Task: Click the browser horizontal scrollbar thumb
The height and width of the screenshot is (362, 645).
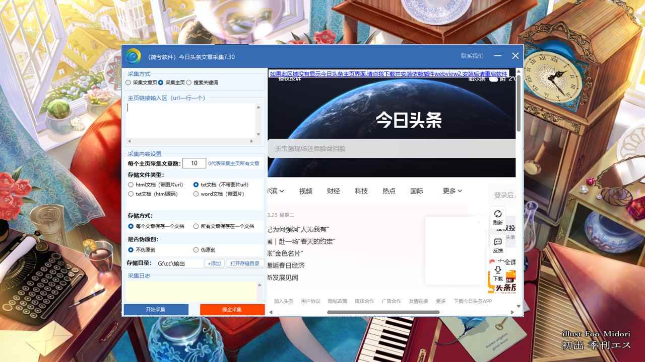Action: tap(383, 312)
